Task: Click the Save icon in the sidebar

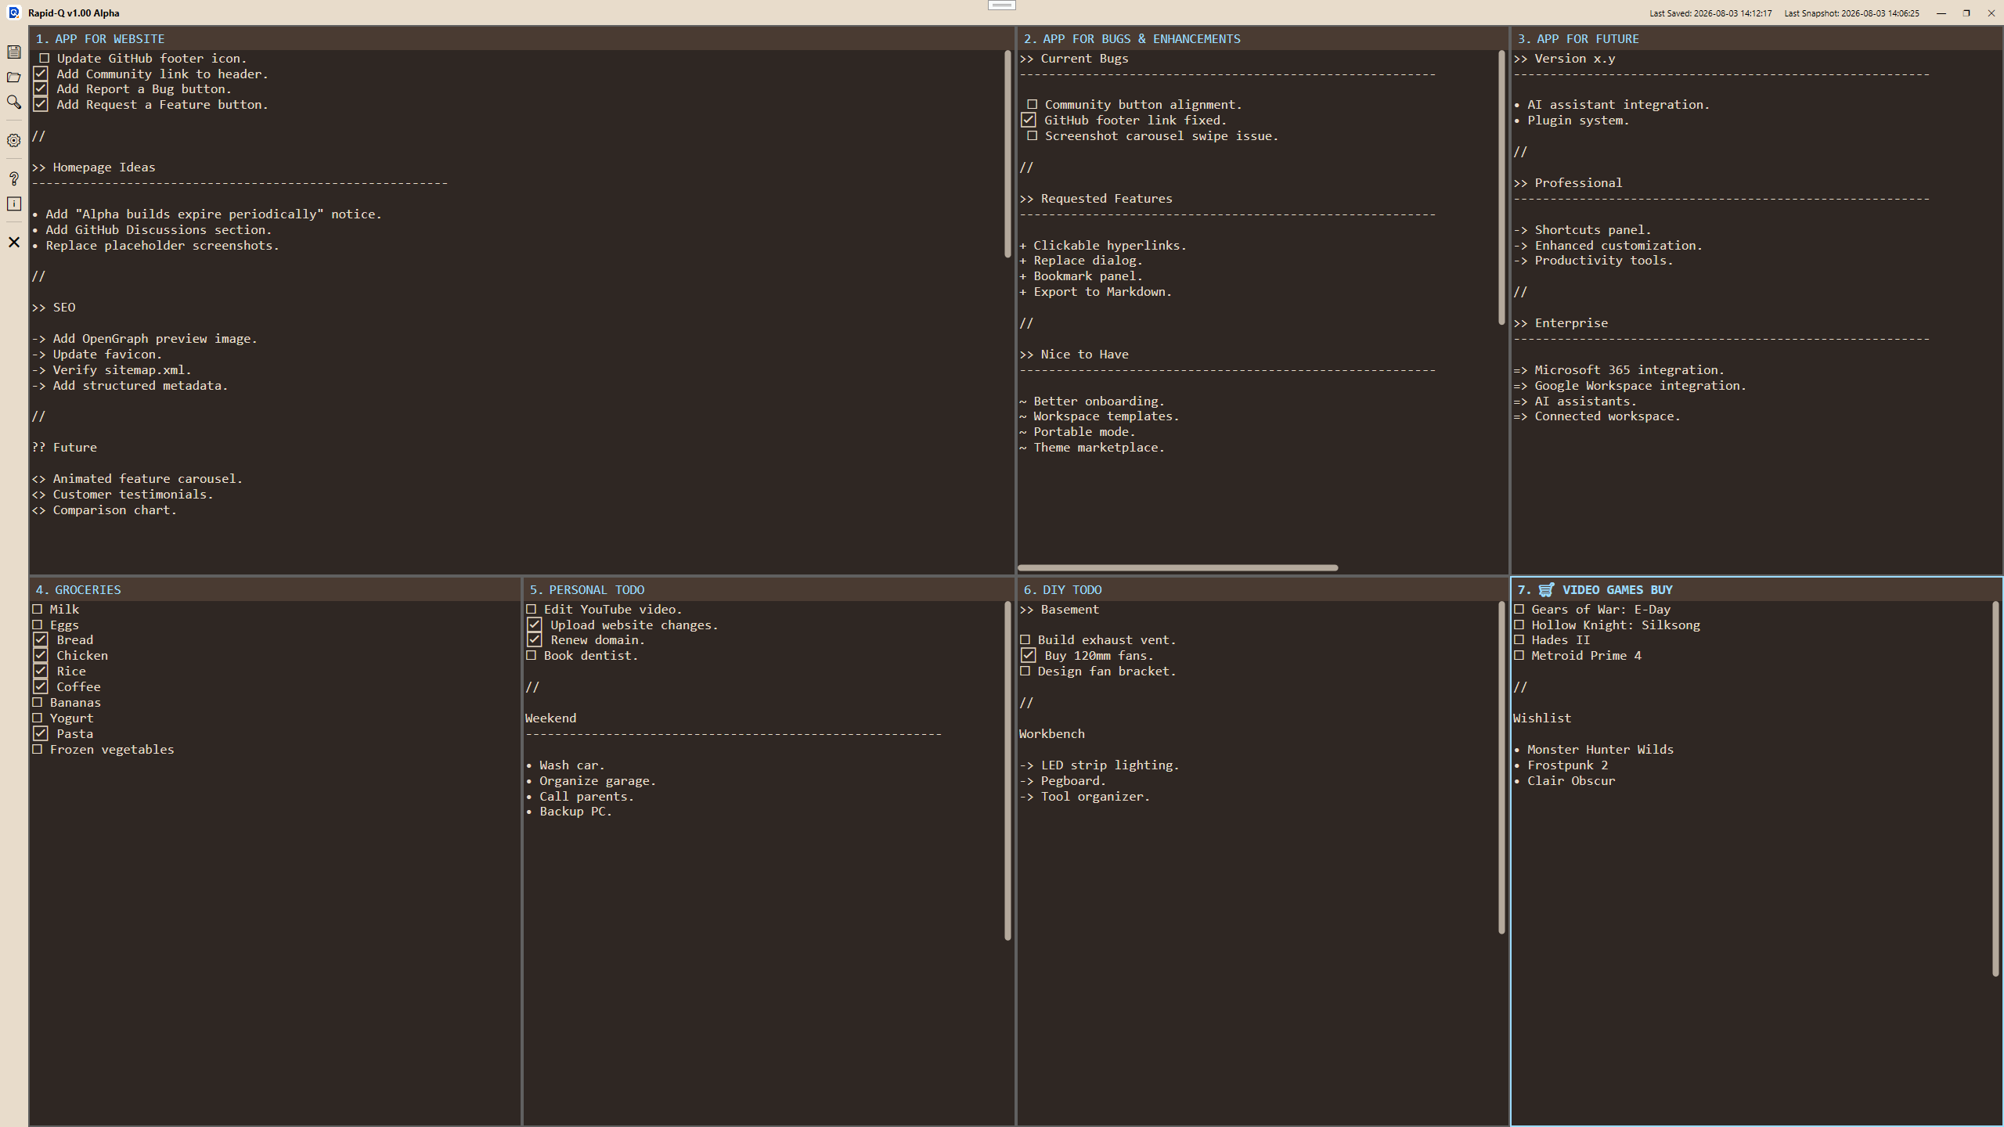Action: [14, 52]
